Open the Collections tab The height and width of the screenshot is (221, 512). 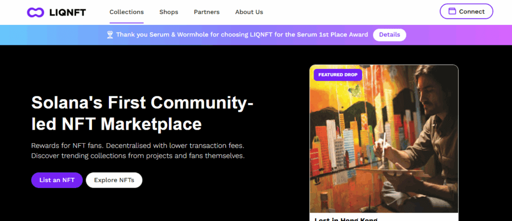126,12
